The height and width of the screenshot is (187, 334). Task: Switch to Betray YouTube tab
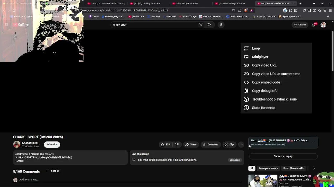pos(187,3)
